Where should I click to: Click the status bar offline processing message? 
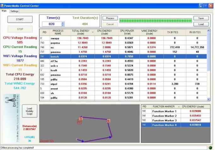click(17, 148)
